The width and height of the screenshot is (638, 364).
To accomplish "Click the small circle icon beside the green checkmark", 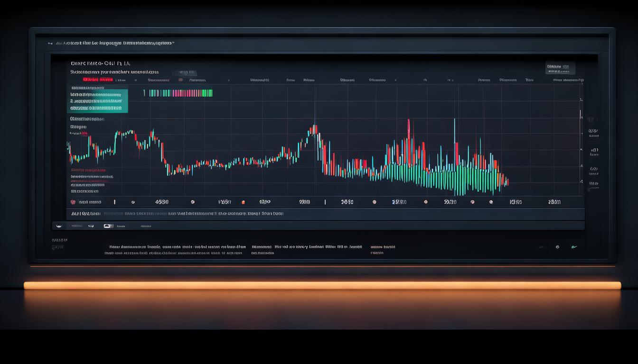I will [x=557, y=247].
